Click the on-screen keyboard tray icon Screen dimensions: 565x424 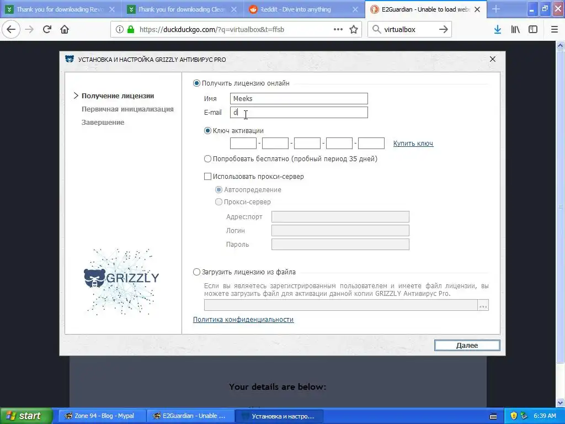click(493, 416)
